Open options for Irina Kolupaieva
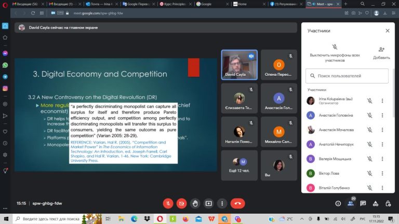Image resolution: width=399 pixels, height=224 pixels. coord(382,101)
